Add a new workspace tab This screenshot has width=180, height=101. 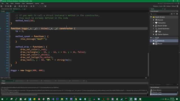coord(25,9)
